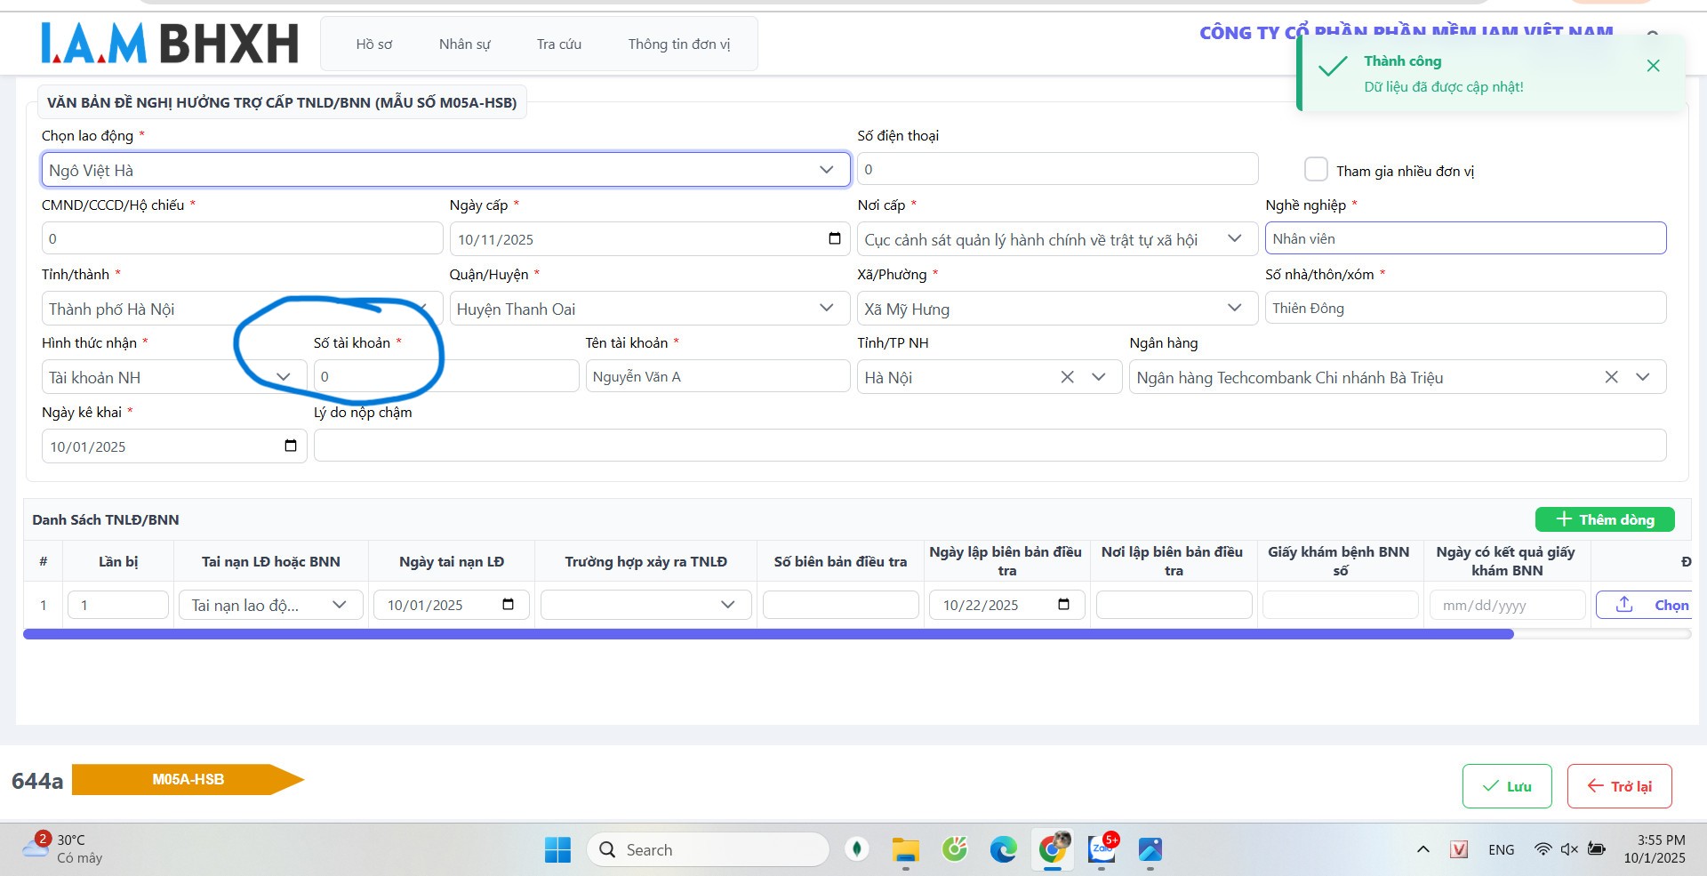Focus the Số tài khoản field
This screenshot has height=876, width=1707.
pos(446,376)
